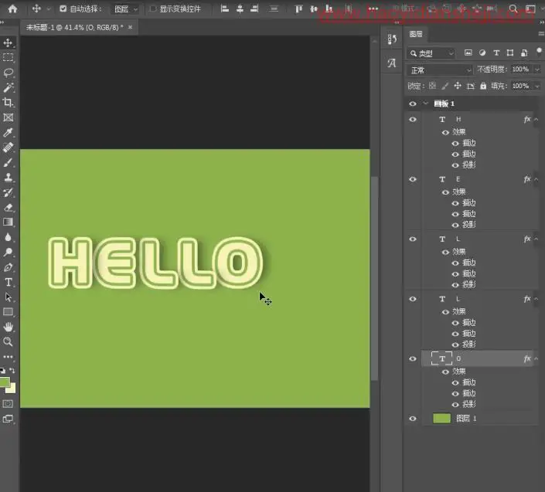Select the Healing Brush tool

point(8,148)
